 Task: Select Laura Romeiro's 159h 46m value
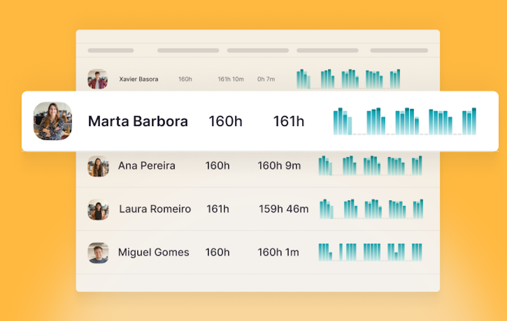tap(284, 209)
